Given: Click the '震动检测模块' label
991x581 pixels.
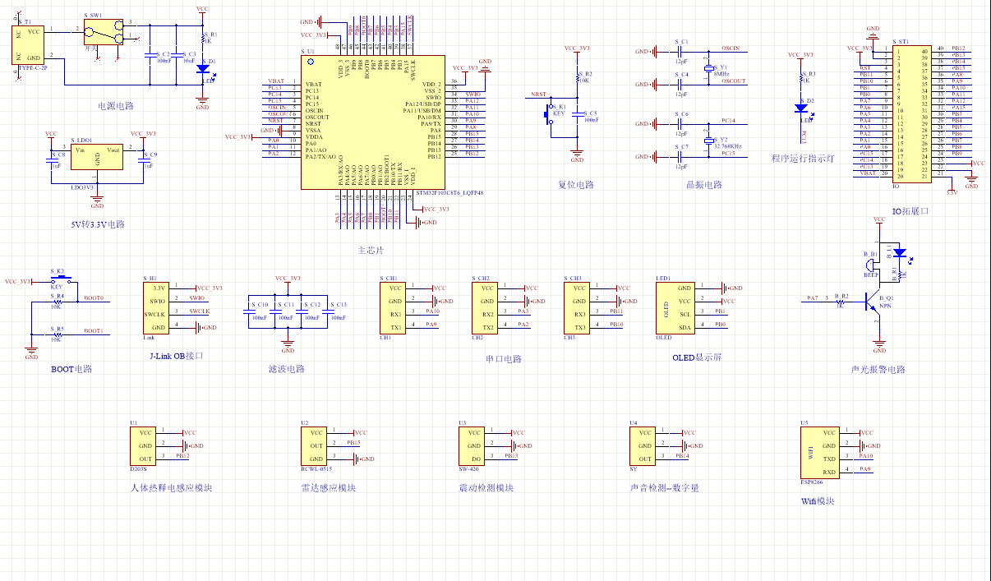Looking at the screenshot, I should (x=486, y=487).
